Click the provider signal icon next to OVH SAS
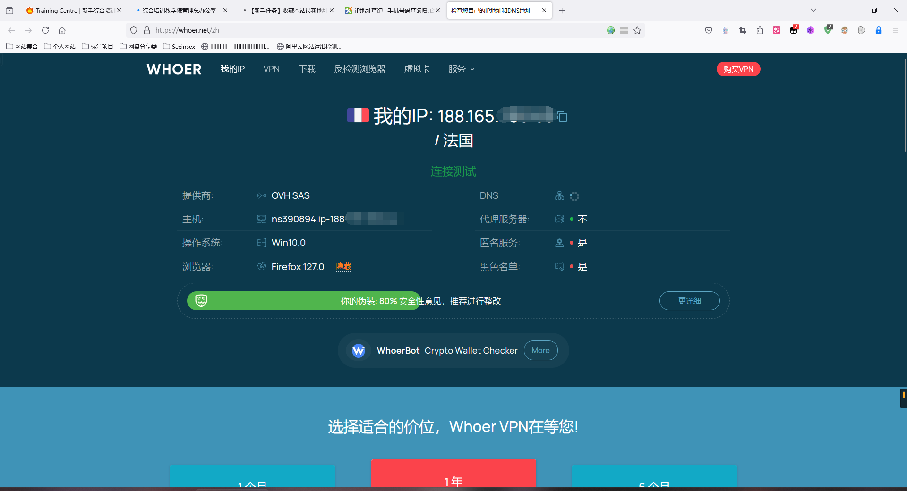The height and width of the screenshot is (491, 907). pos(262,195)
